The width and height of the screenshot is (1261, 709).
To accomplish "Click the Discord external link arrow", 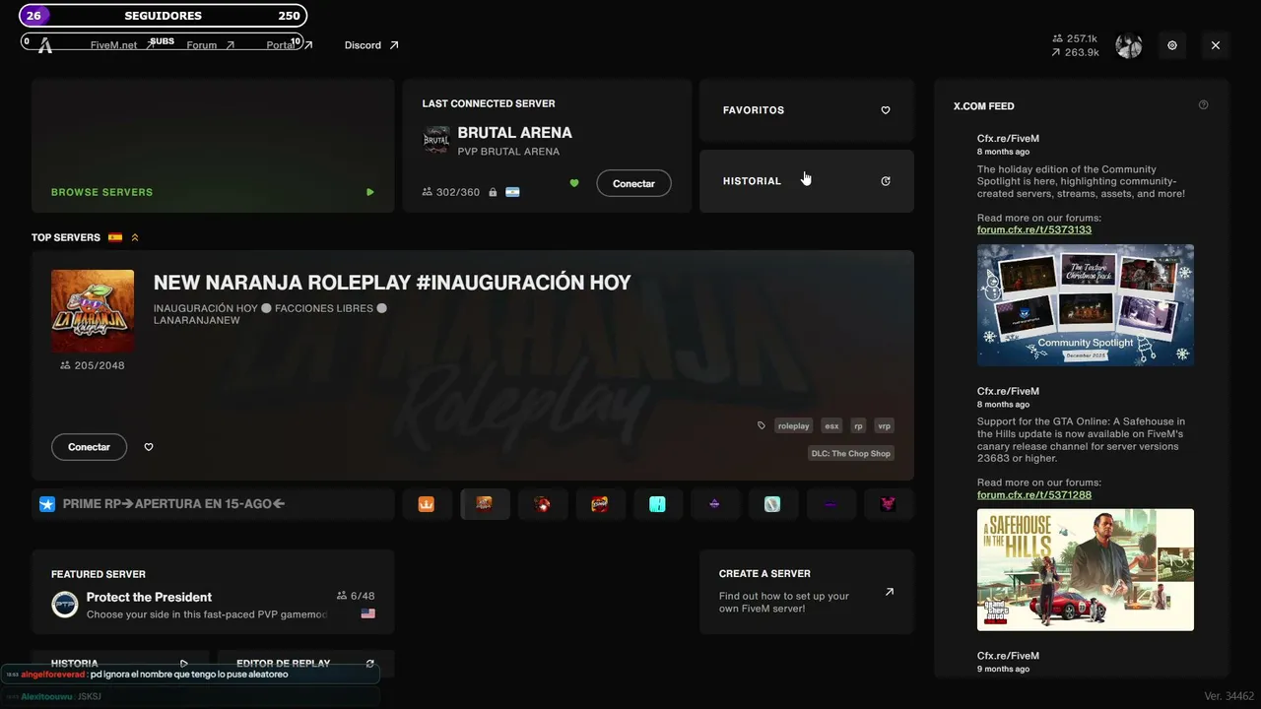I will [x=394, y=45].
